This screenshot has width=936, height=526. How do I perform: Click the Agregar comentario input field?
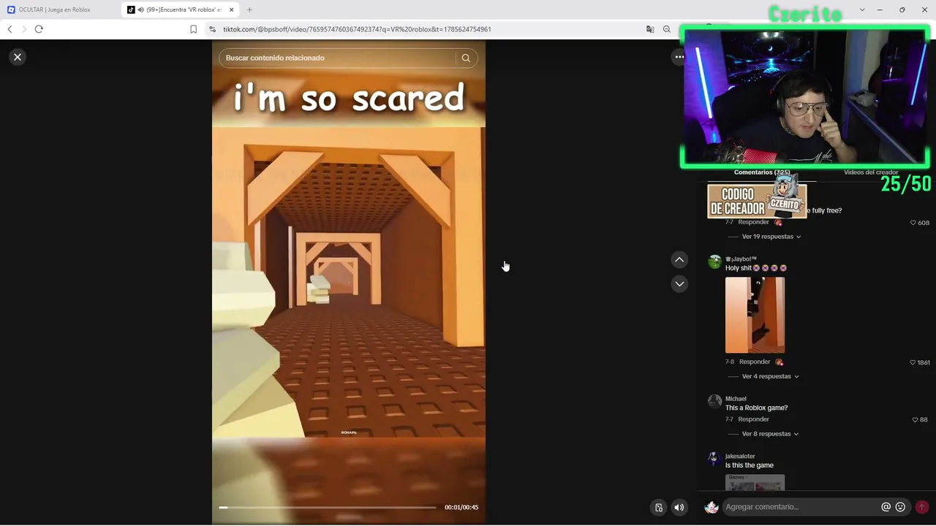(x=801, y=507)
